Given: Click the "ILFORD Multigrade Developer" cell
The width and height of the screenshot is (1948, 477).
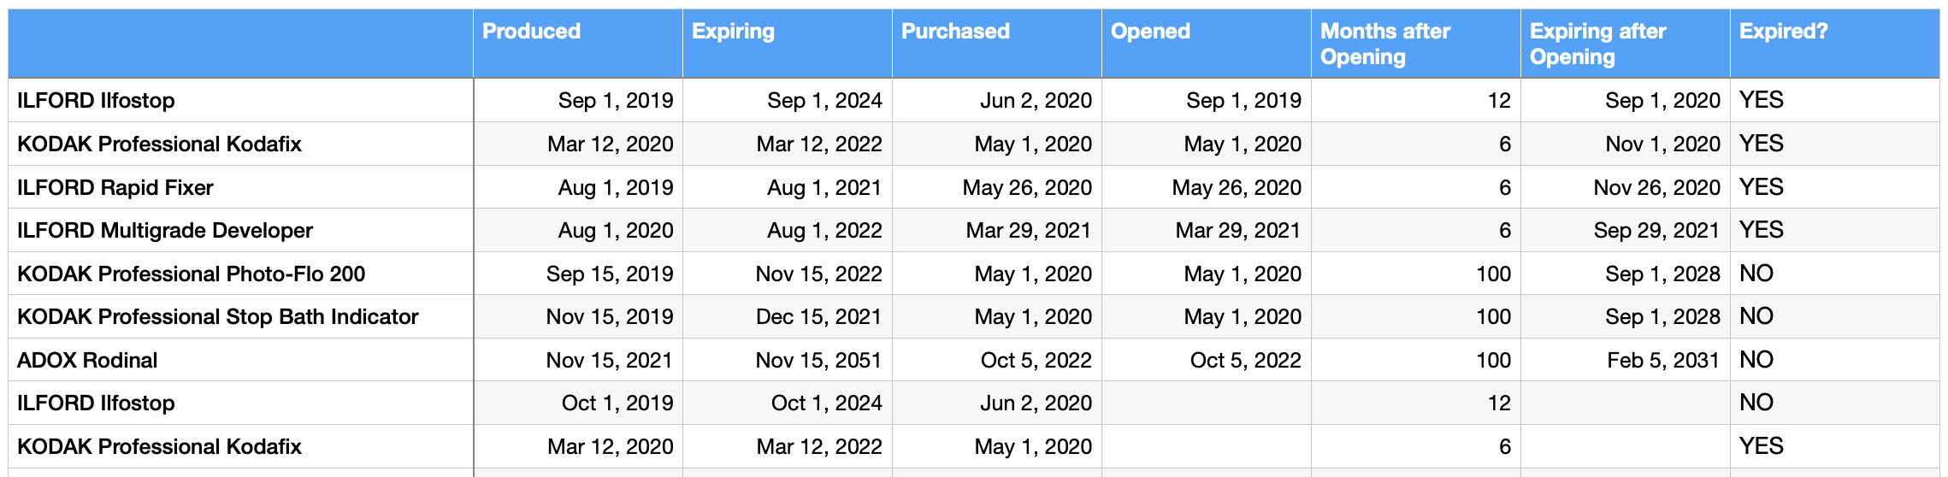Looking at the screenshot, I should (x=165, y=231).
